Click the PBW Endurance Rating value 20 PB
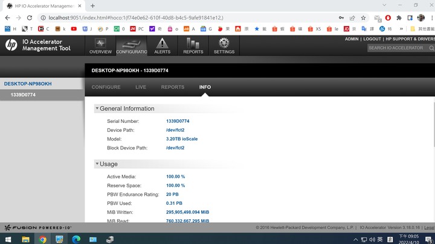The image size is (435, 244). pos(172,195)
